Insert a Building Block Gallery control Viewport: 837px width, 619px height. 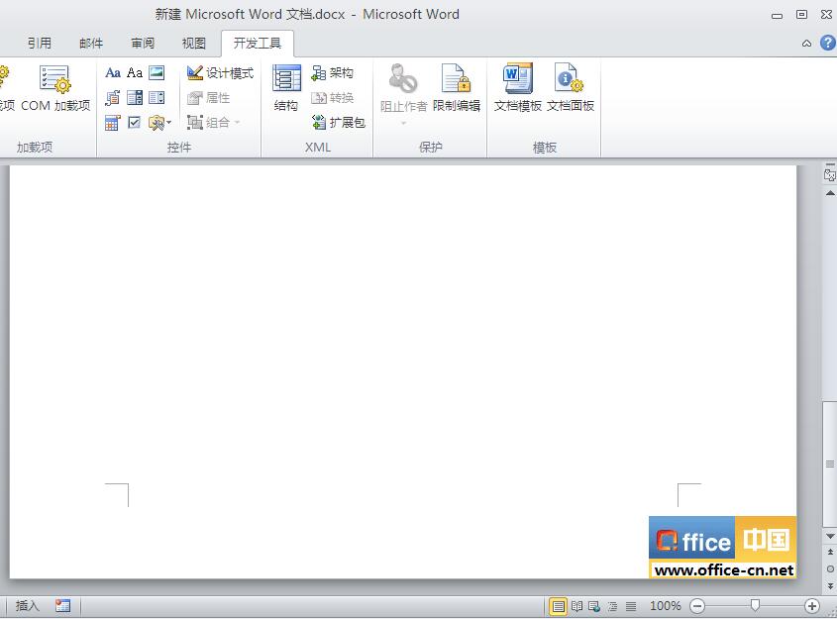pyautogui.click(x=113, y=98)
